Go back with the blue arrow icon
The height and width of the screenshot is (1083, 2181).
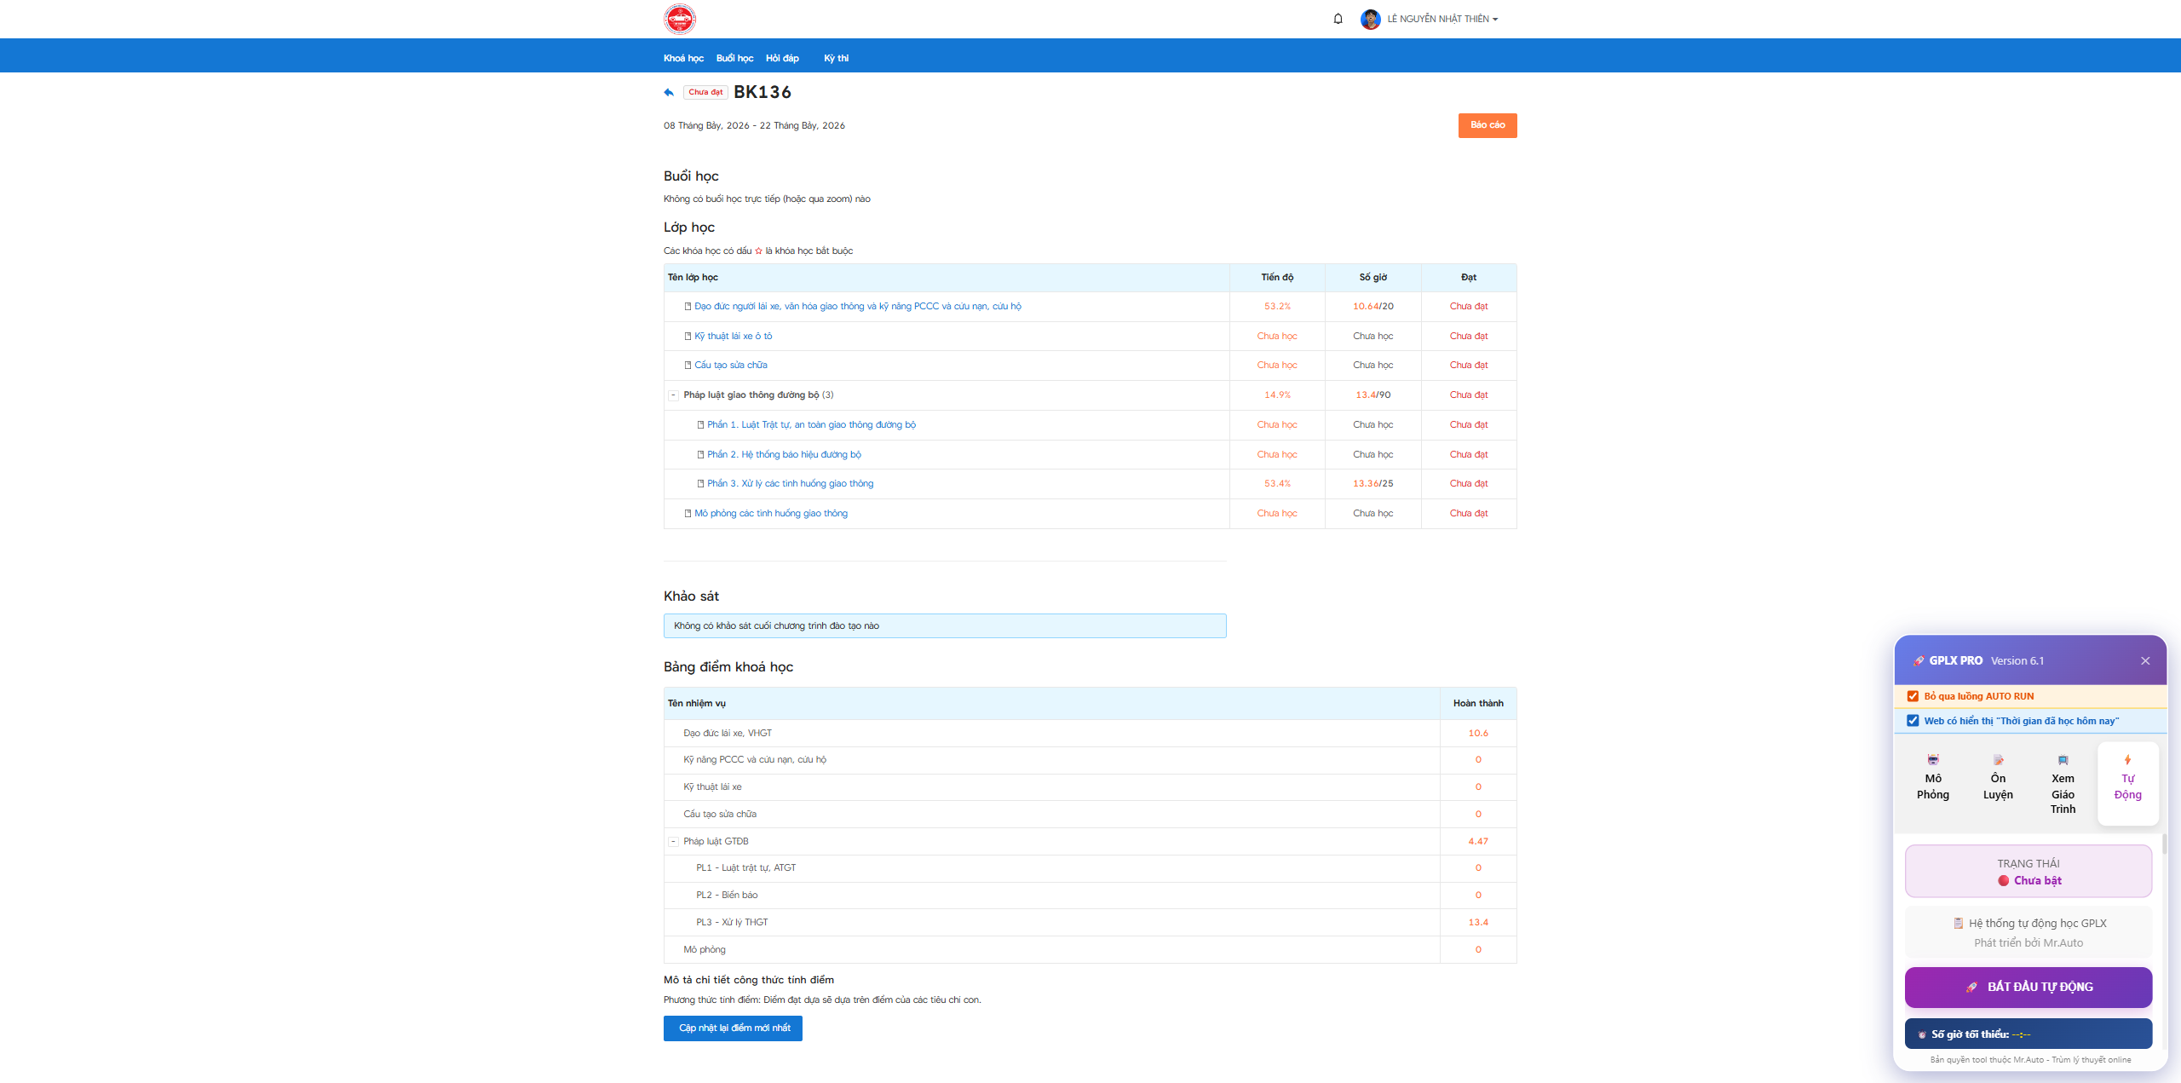(x=669, y=92)
